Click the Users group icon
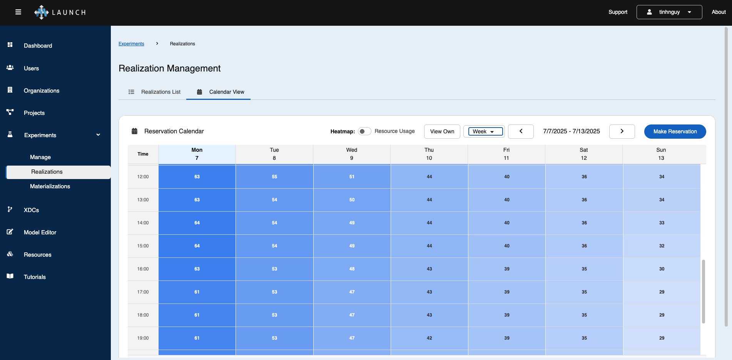 click(x=10, y=68)
